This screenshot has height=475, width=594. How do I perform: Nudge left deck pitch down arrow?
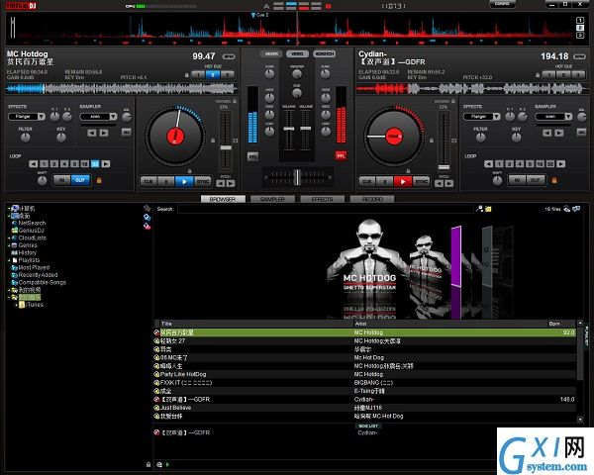tap(221, 184)
